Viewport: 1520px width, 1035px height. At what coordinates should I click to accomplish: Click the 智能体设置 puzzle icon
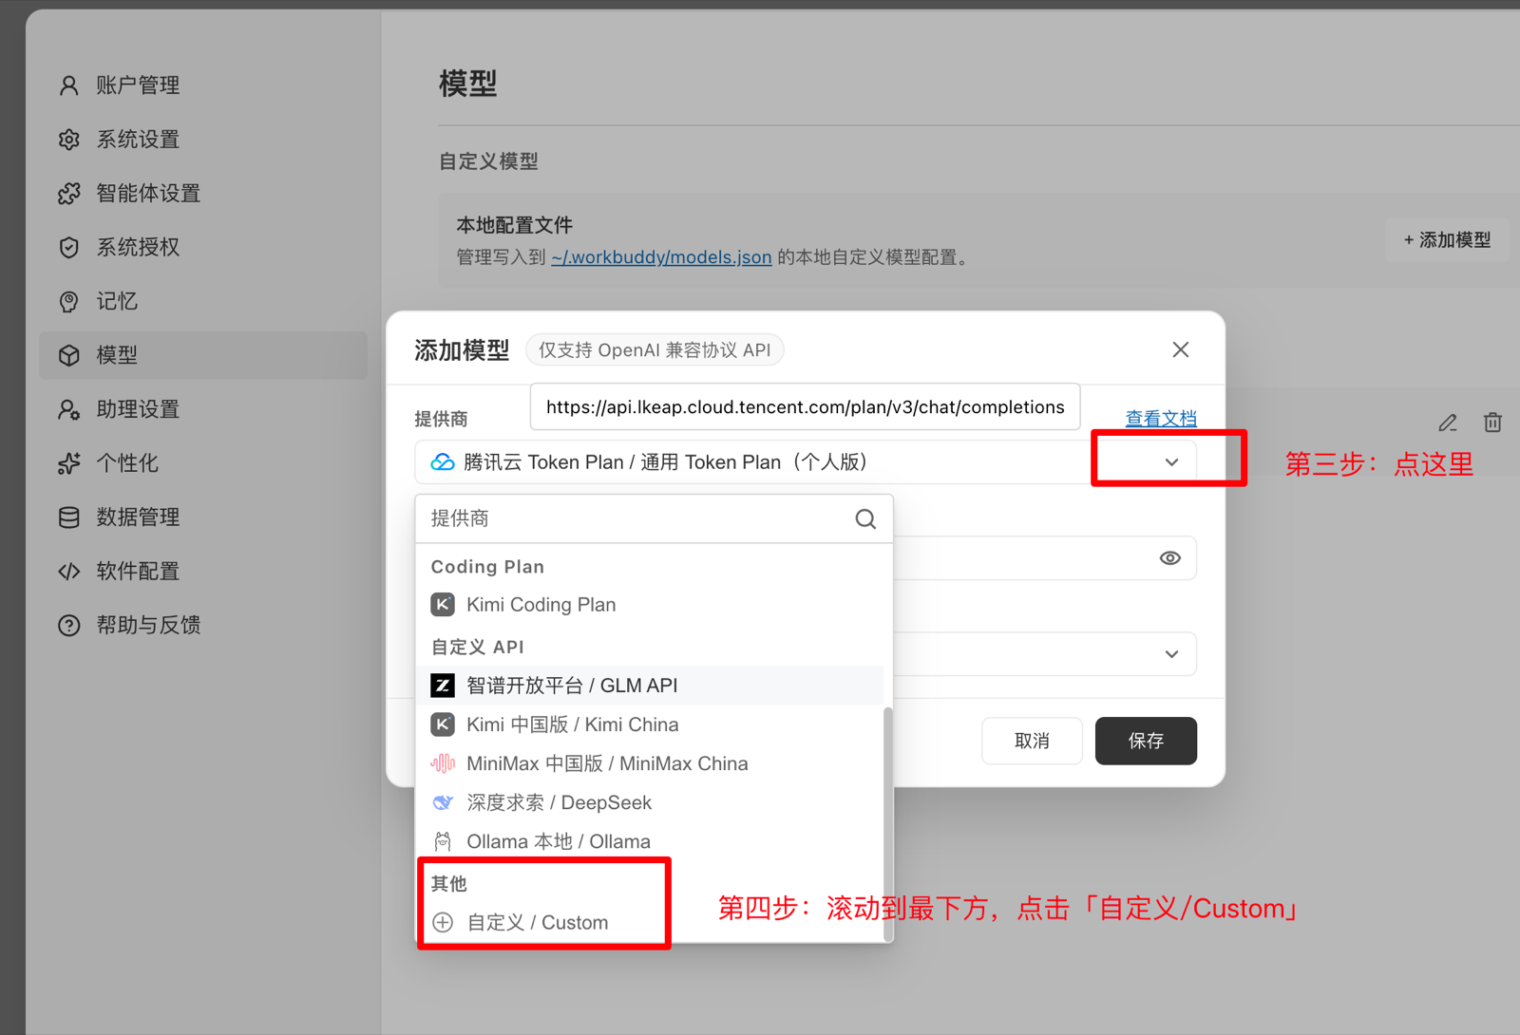click(69, 194)
